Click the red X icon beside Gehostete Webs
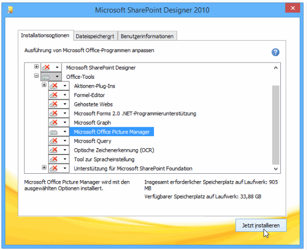 tap(54, 104)
